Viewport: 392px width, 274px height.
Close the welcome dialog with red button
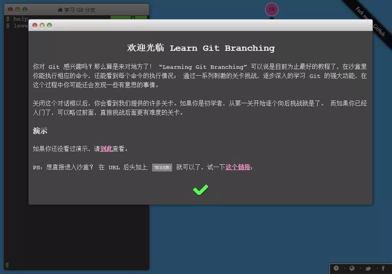[x=35, y=26]
